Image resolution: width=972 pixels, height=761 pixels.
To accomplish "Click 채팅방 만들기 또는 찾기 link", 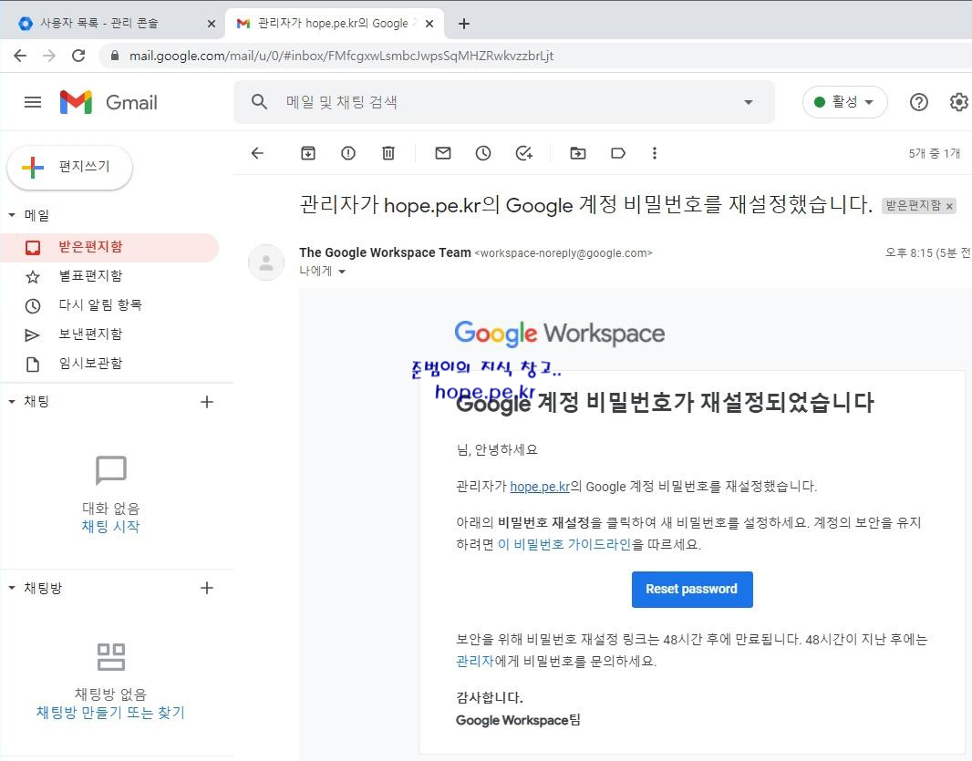I will (111, 713).
